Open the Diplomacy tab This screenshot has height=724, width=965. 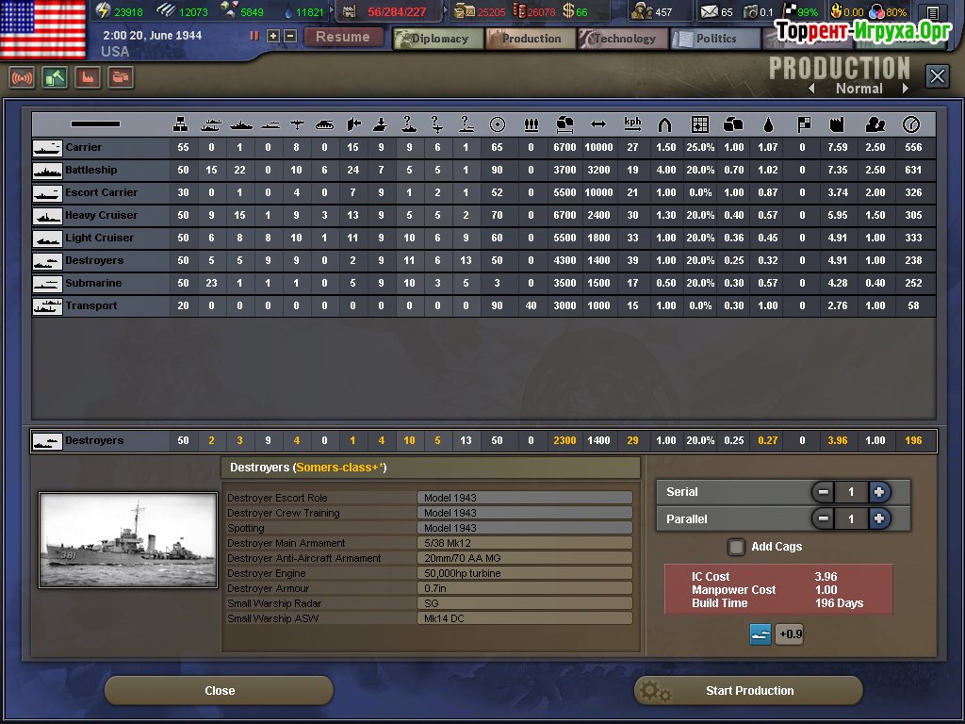tap(438, 39)
